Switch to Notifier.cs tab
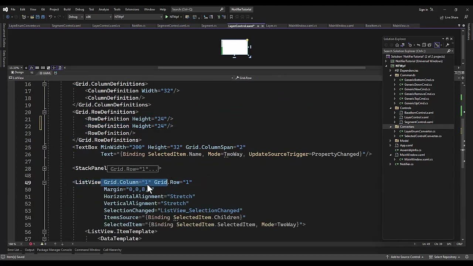Viewport: 473px width, 266px height. pyautogui.click(x=139, y=25)
